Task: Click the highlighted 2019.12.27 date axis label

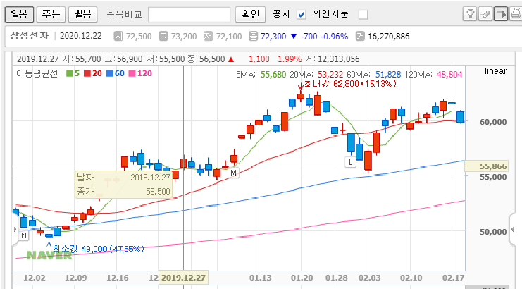Action: tap(183, 278)
